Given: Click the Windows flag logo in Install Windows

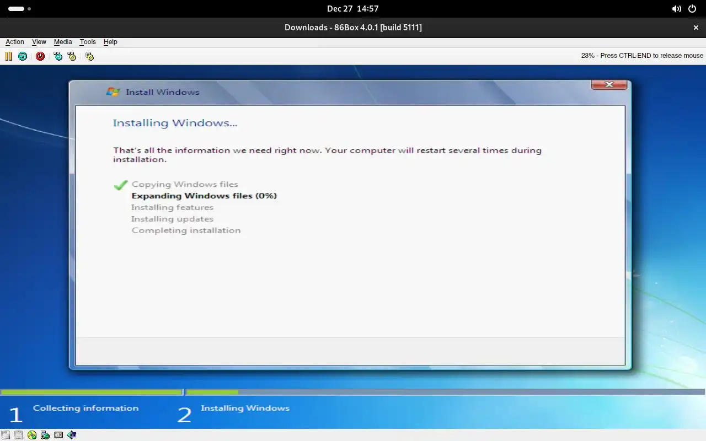Looking at the screenshot, I should coord(113,92).
